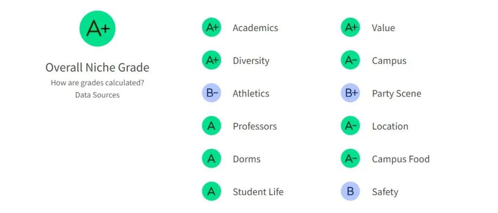Click the B badge next to Safety
This screenshot has height=213, width=498.
350,192
